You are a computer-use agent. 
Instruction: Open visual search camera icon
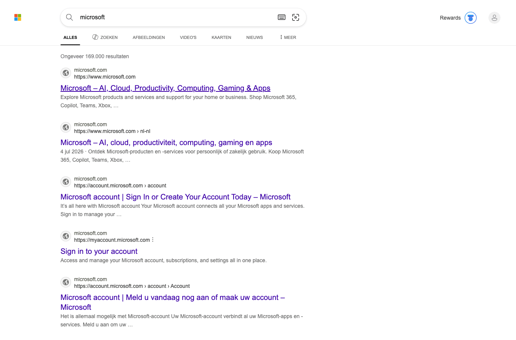coord(296,17)
